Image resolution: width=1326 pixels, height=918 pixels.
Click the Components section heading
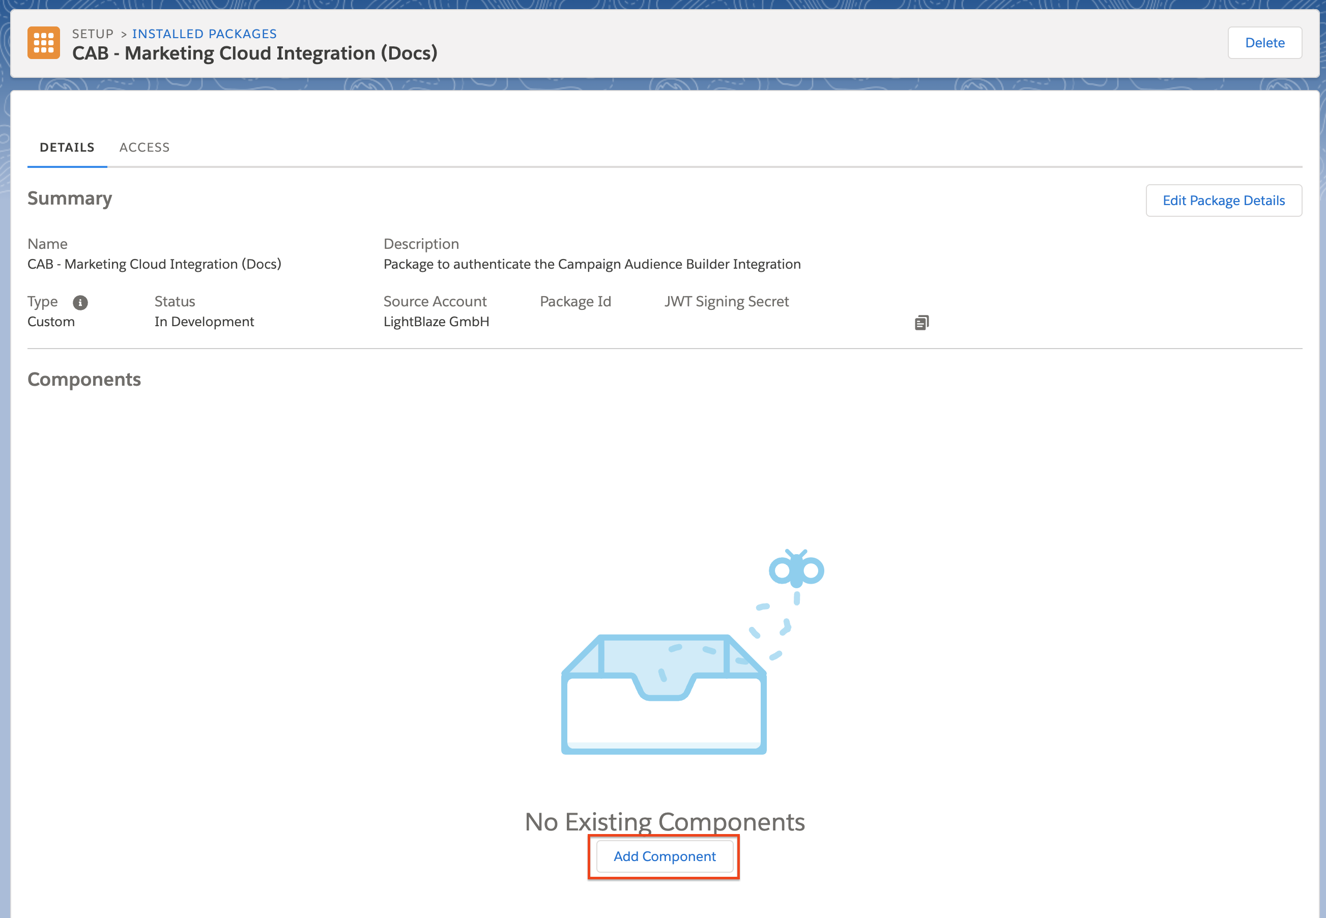coord(84,380)
